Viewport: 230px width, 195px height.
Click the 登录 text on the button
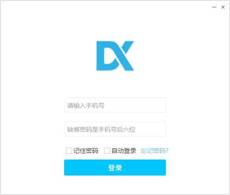click(x=115, y=168)
